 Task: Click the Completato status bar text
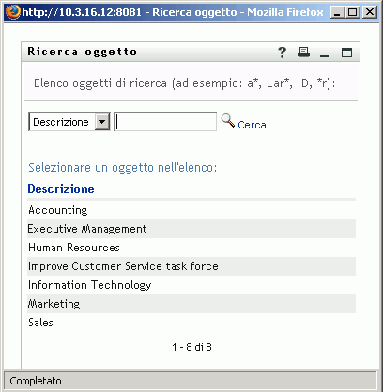pos(36,381)
